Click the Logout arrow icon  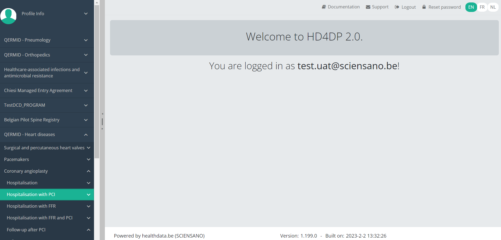click(x=397, y=7)
